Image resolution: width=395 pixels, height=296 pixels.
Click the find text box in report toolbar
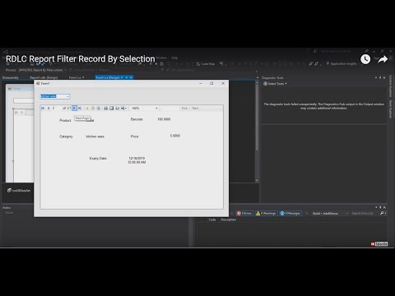(170, 109)
